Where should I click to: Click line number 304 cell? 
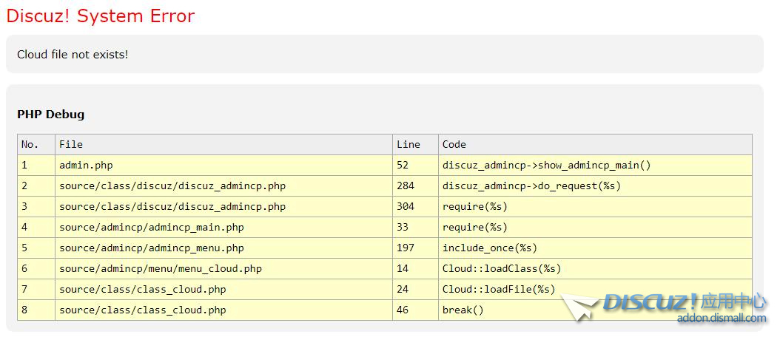(x=406, y=206)
